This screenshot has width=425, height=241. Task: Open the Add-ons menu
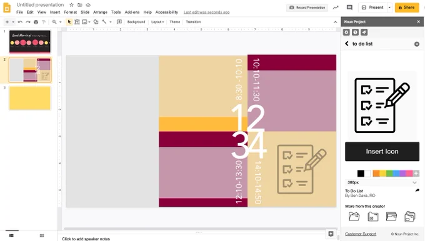pos(132,12)
